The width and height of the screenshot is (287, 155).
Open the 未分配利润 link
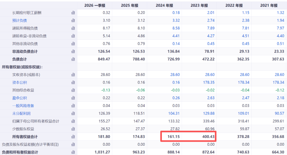pyautogui.click(x=22, y=114)
